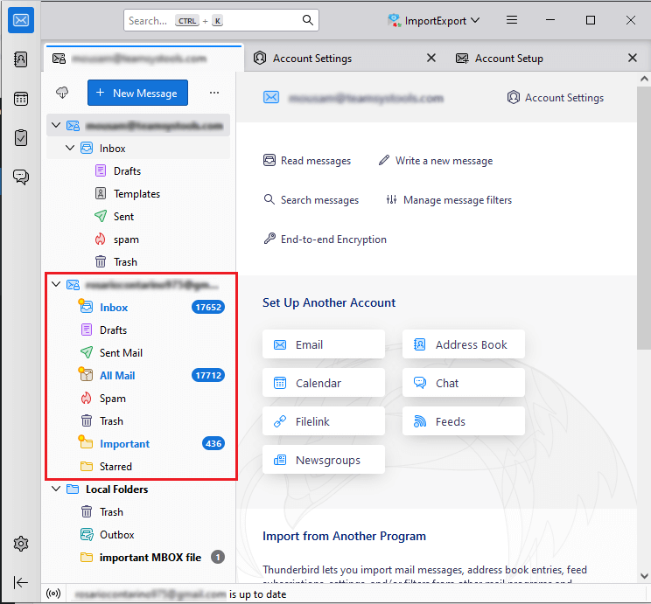Click the key icon for End-to-end Encryption

coord(269,239)
